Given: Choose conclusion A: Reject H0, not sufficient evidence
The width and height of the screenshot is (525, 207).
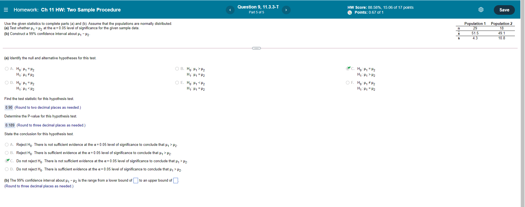Looking at the screenshot, I should [7, 145].
